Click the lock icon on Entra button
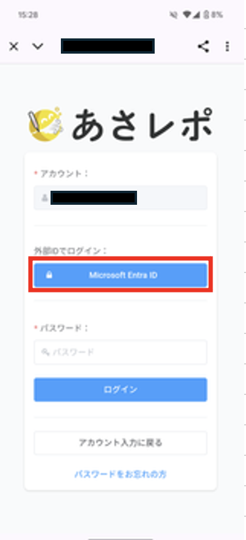246x540 pixels. coord(49,275)
